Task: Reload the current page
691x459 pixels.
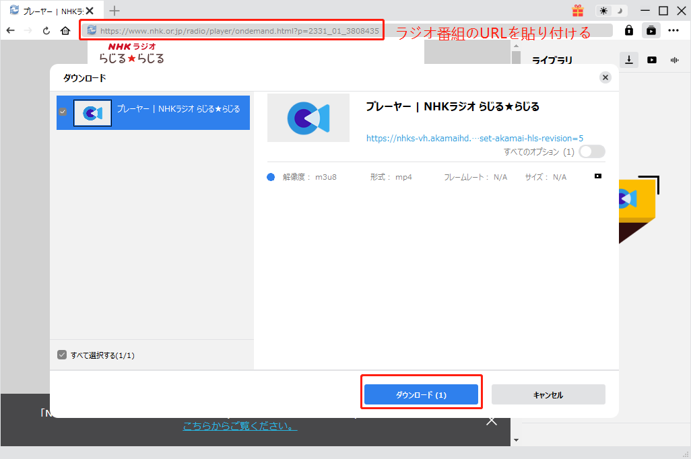Action: click(x=46, y=30)
